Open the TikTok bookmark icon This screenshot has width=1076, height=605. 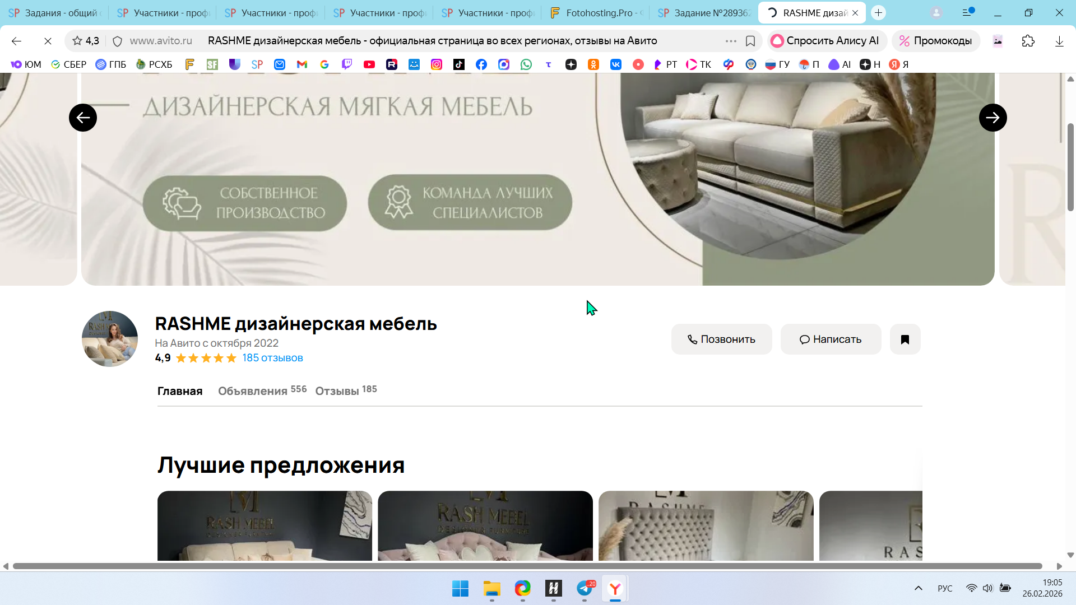(458, 64)
